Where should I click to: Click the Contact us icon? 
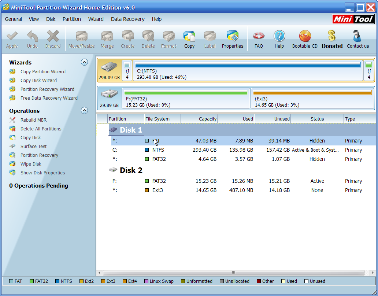point(358,40)
